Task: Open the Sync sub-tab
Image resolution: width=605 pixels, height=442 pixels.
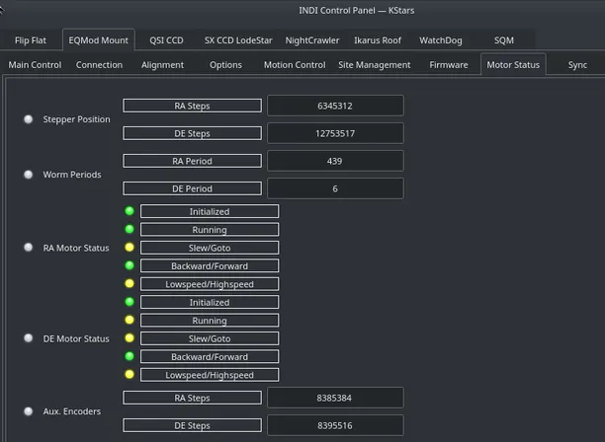Action: [x=577, y=65]
